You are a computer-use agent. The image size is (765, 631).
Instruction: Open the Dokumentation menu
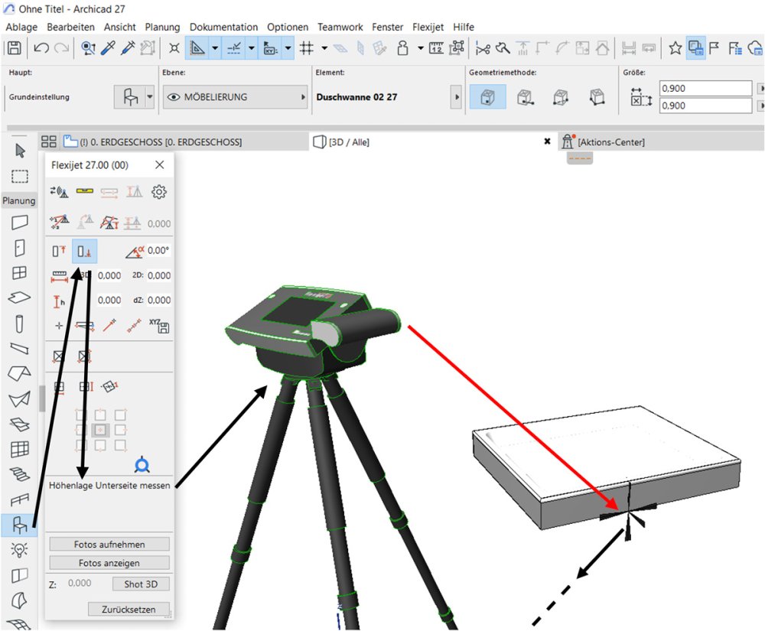click(223, 27)
